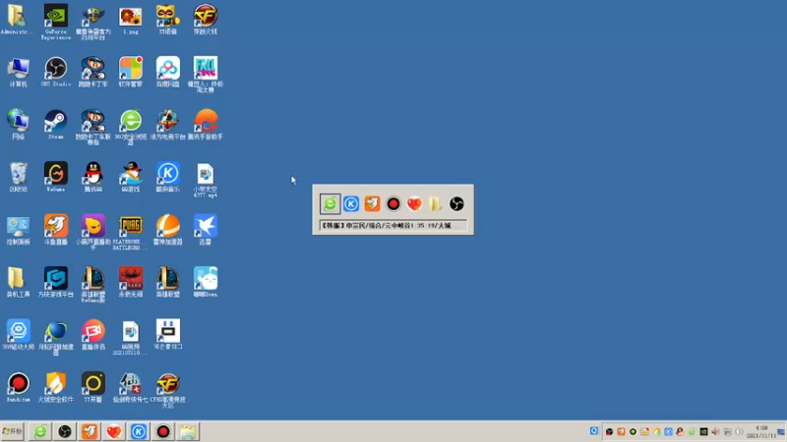Open the YY语音 raccoon shortcut
The image size is (787, 442).
point(168,17)
